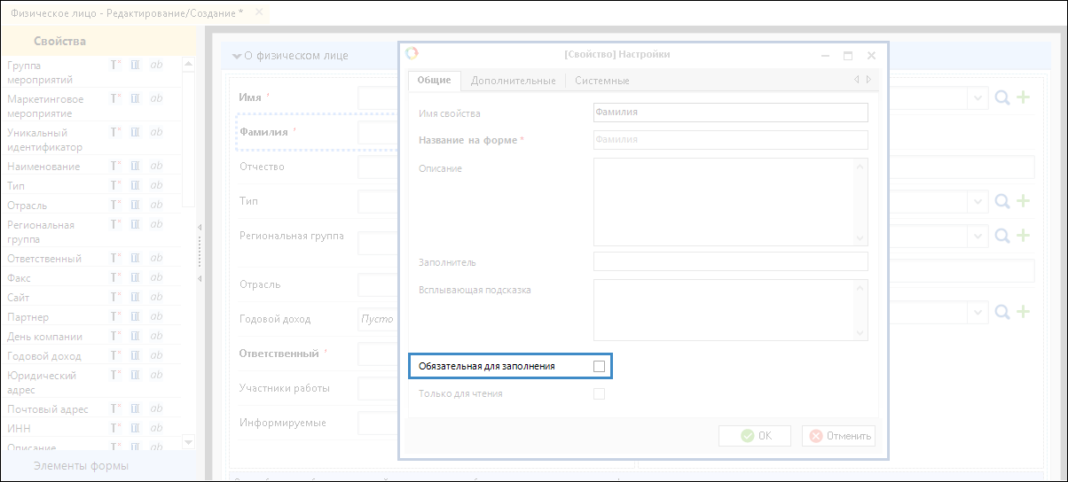Enable the Обязательная для заполнения checkbox
The height and width of the screenshot is (482, 1068).
coord(600,366)
